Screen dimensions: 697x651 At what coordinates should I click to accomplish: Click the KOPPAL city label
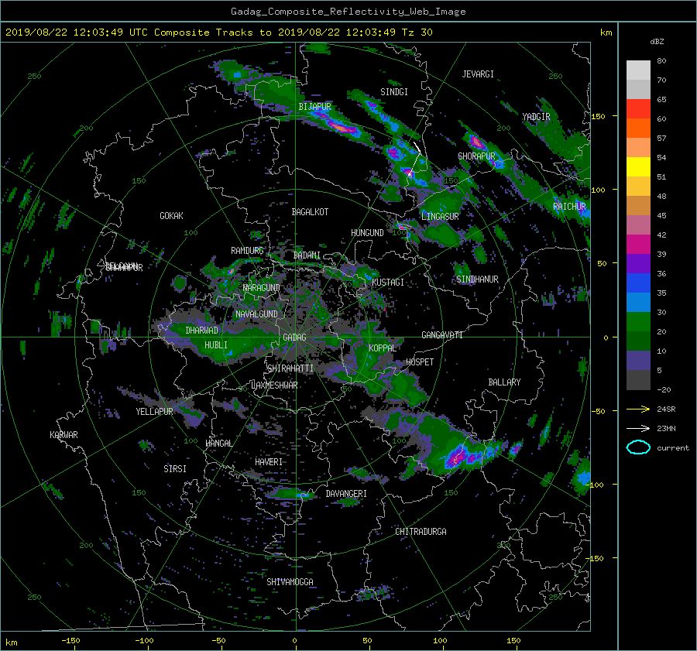383,348
